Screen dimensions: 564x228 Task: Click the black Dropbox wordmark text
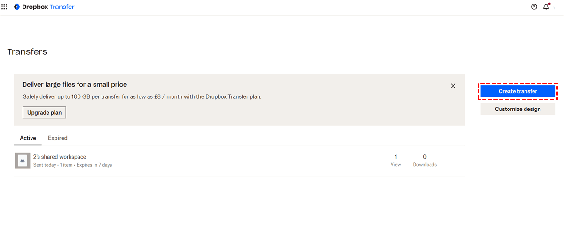[x=35, y=7]
